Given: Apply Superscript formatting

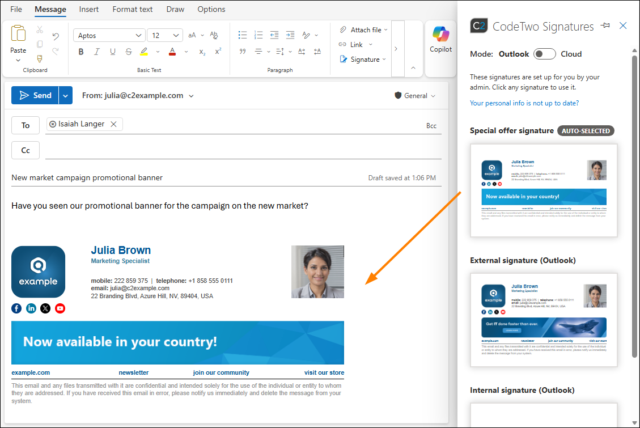Looking at the screenshot, I should tap(218, 52).
